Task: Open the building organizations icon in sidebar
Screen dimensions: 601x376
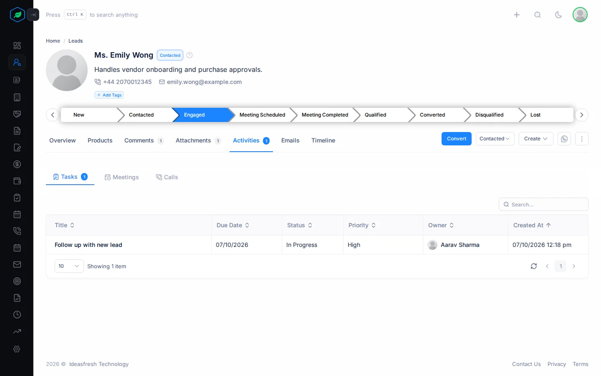Action: coord(17,97)
